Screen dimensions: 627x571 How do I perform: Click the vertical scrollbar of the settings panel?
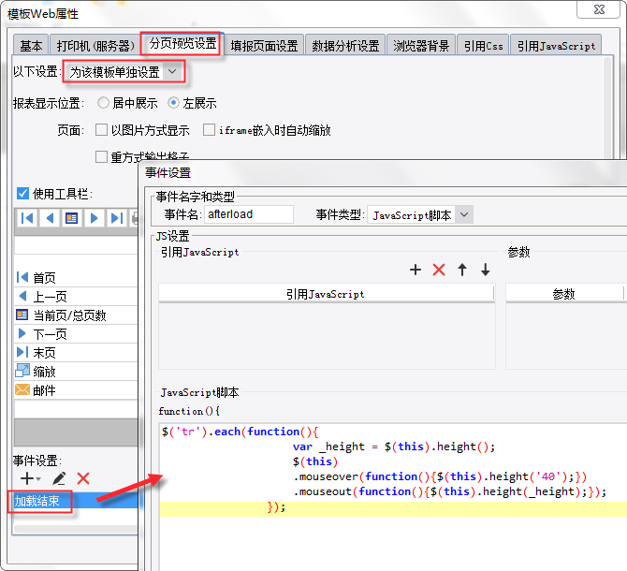pyautogui.click(x=607, y=107)
